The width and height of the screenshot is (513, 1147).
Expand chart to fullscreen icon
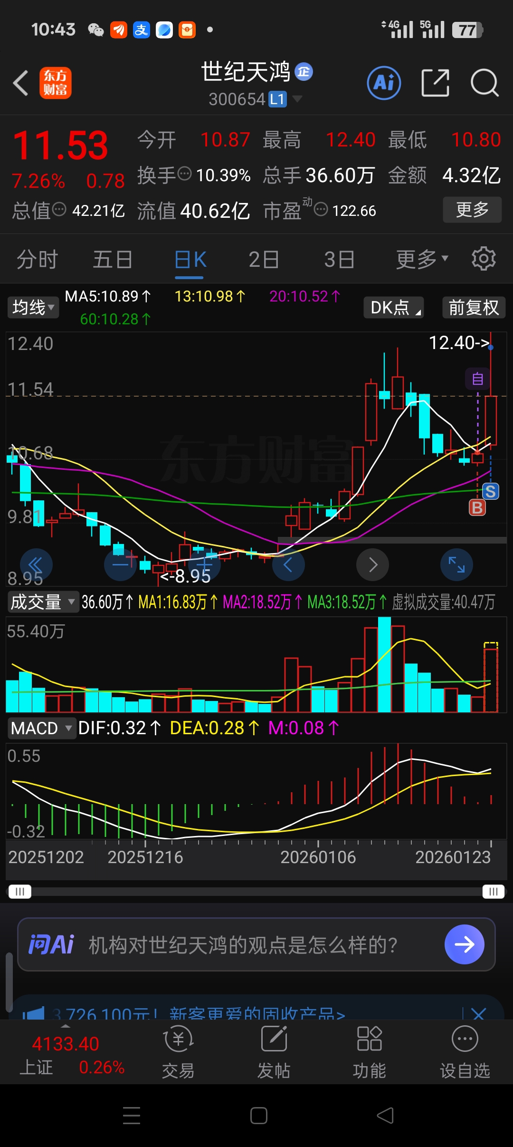(457, 565)
